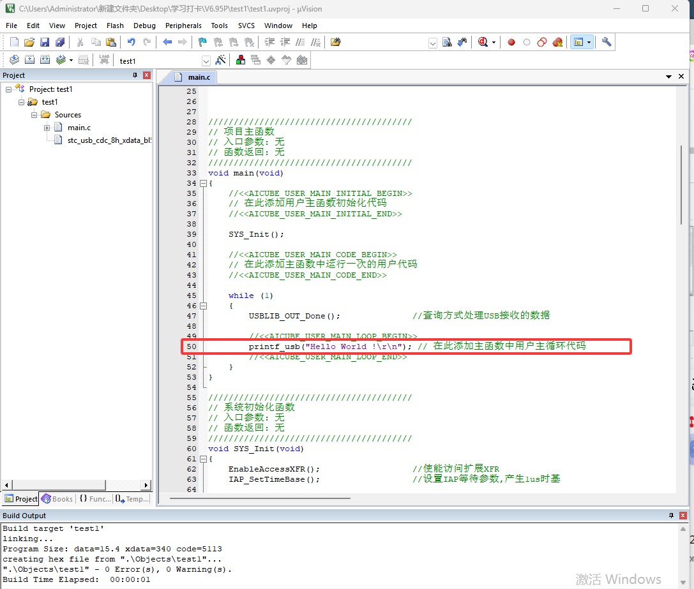This screenshot has height=589, width=694.
Task: Switch to the Temp... tab
Action: (x=132, y=499)
